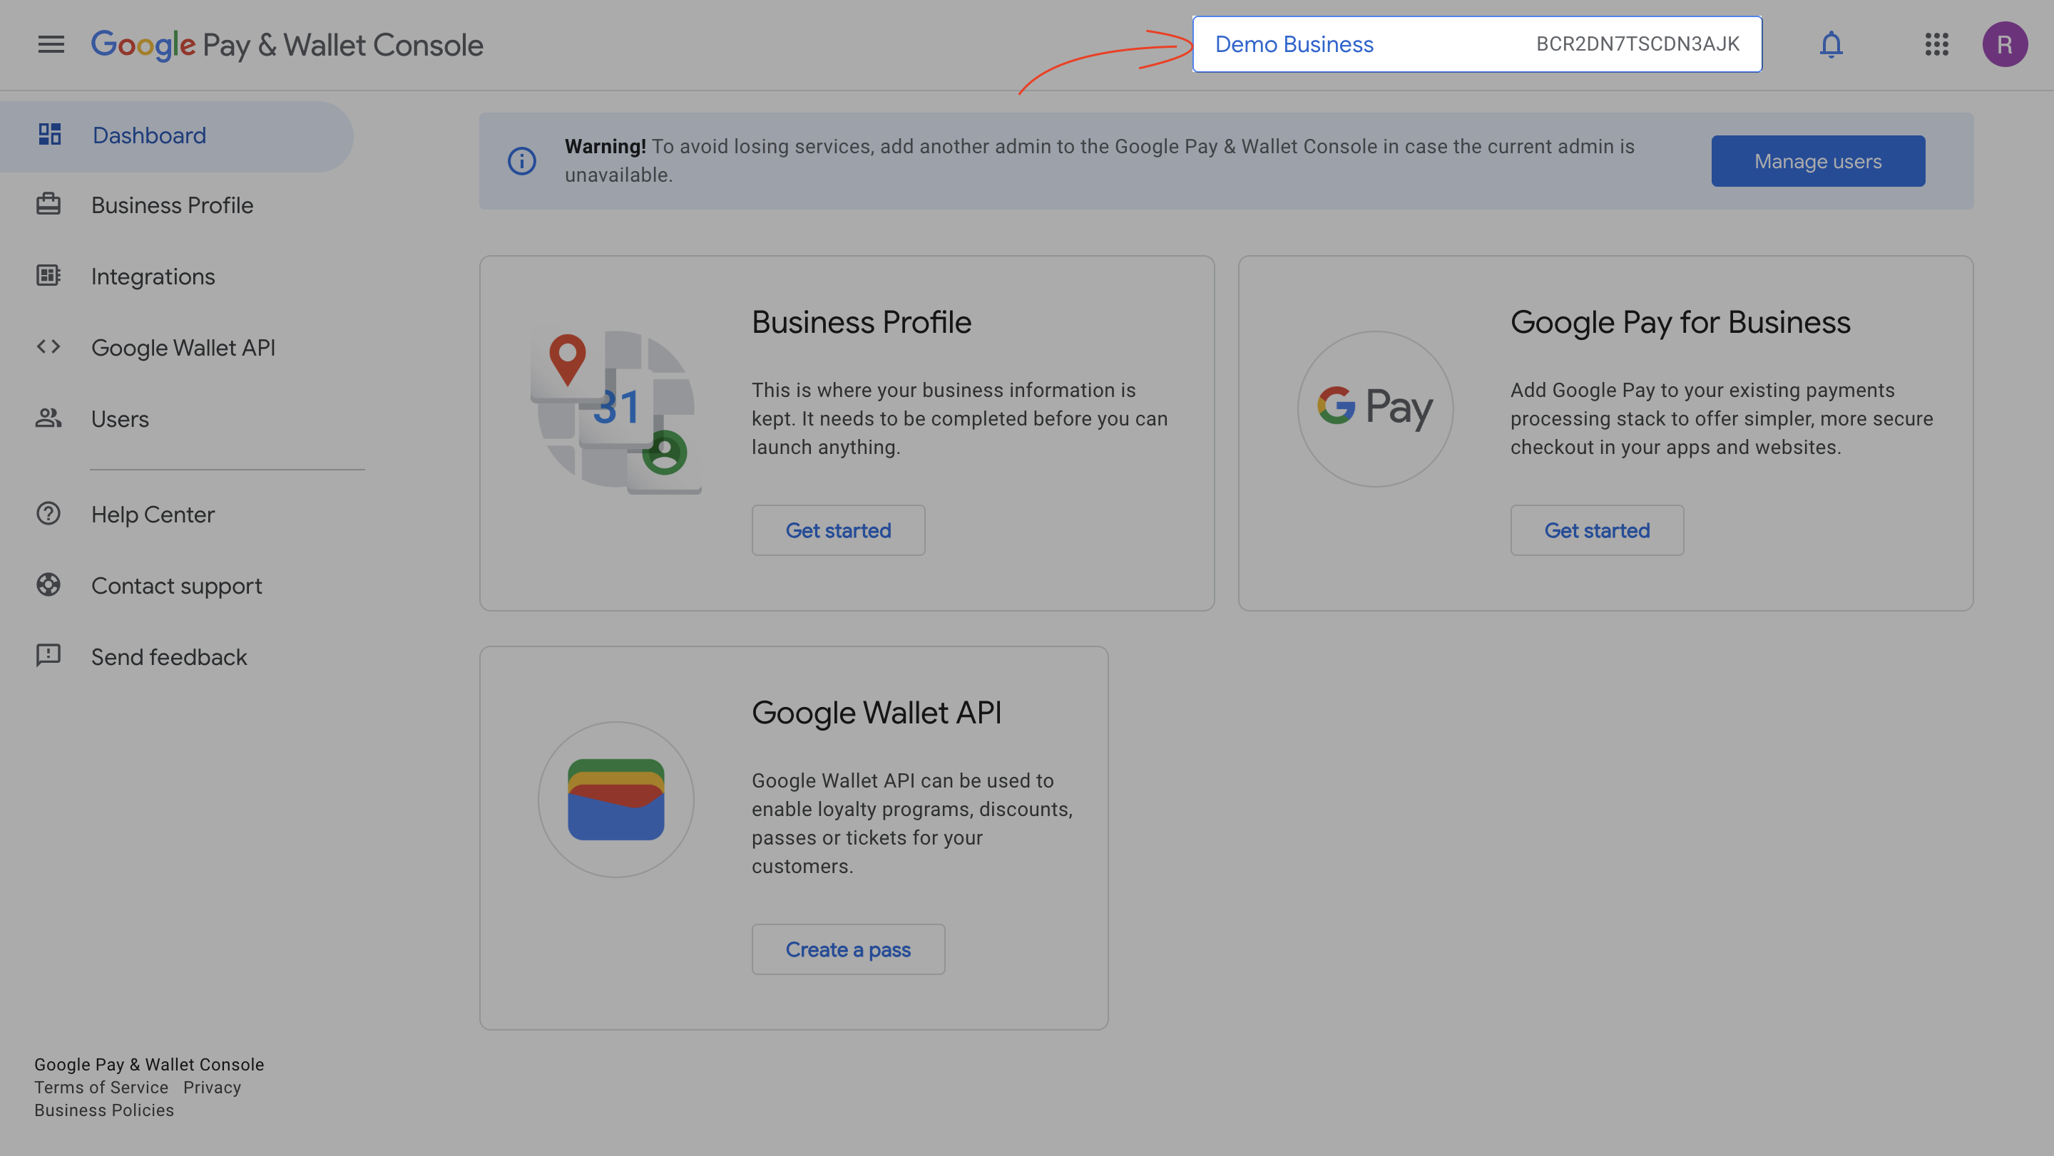Open the Google apps grid
The width and height of the screenshot is (2054, 1156).
click(1936, 45)
